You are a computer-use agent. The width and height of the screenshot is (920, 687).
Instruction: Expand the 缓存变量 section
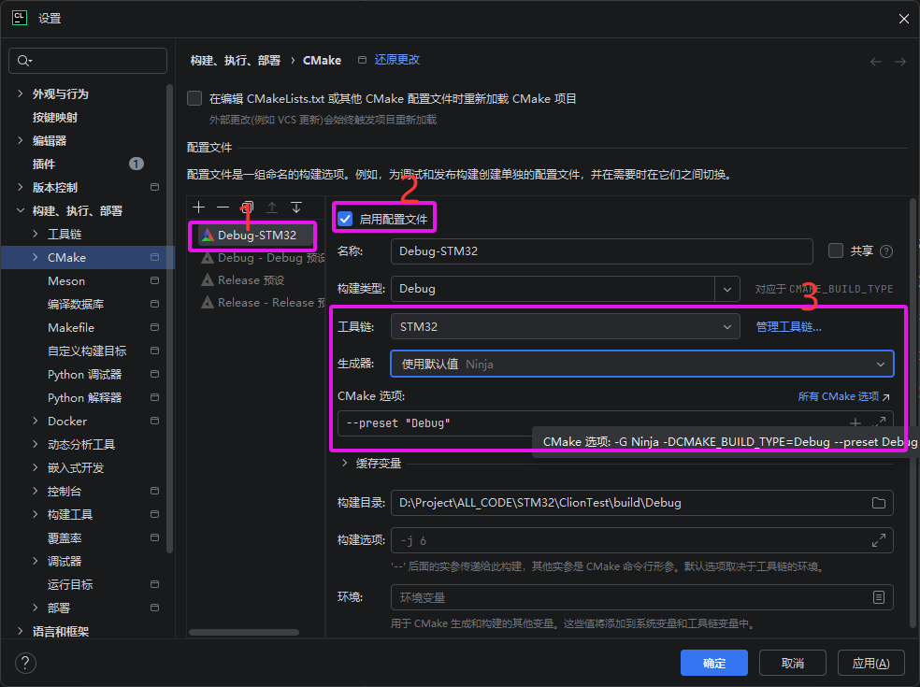point(344,463)
